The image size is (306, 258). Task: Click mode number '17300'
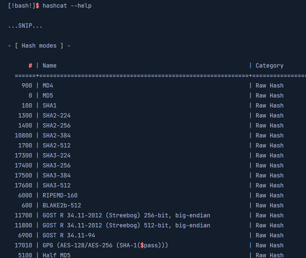click(23, 155)
